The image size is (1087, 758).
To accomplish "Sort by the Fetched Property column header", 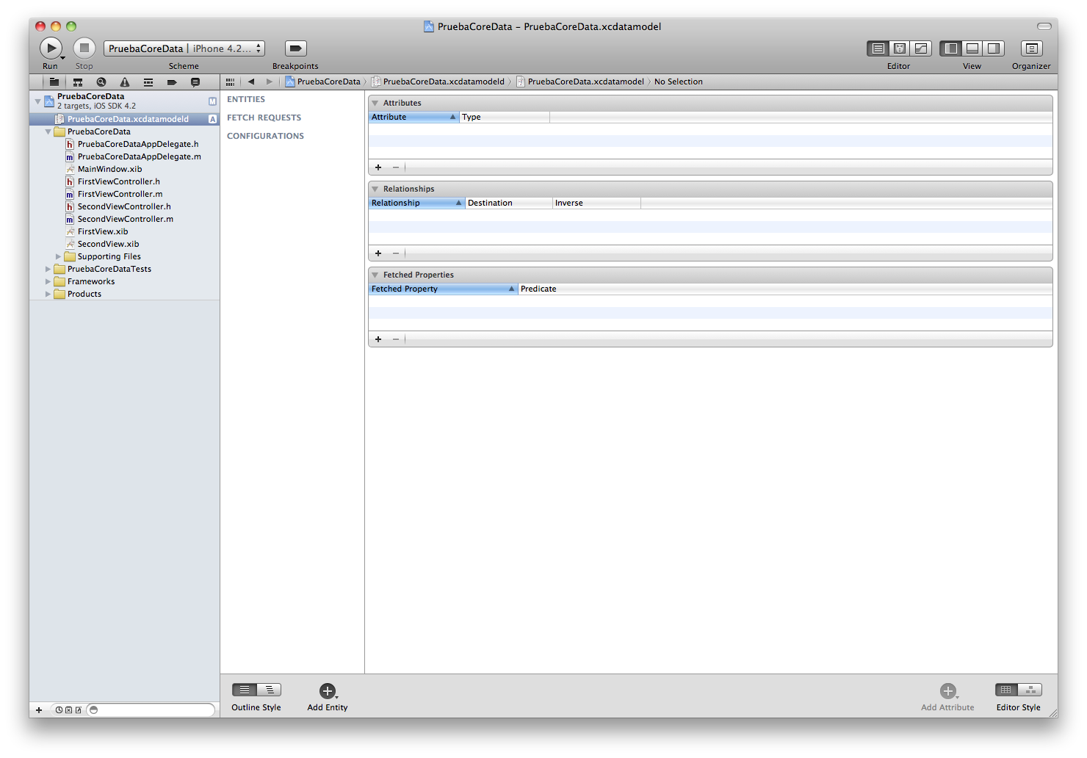I will [x=443, y=289].
